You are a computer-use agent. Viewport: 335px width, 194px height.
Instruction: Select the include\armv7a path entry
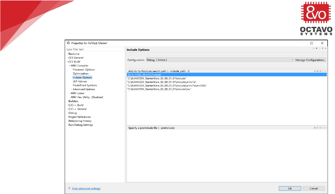pos(227,82)
